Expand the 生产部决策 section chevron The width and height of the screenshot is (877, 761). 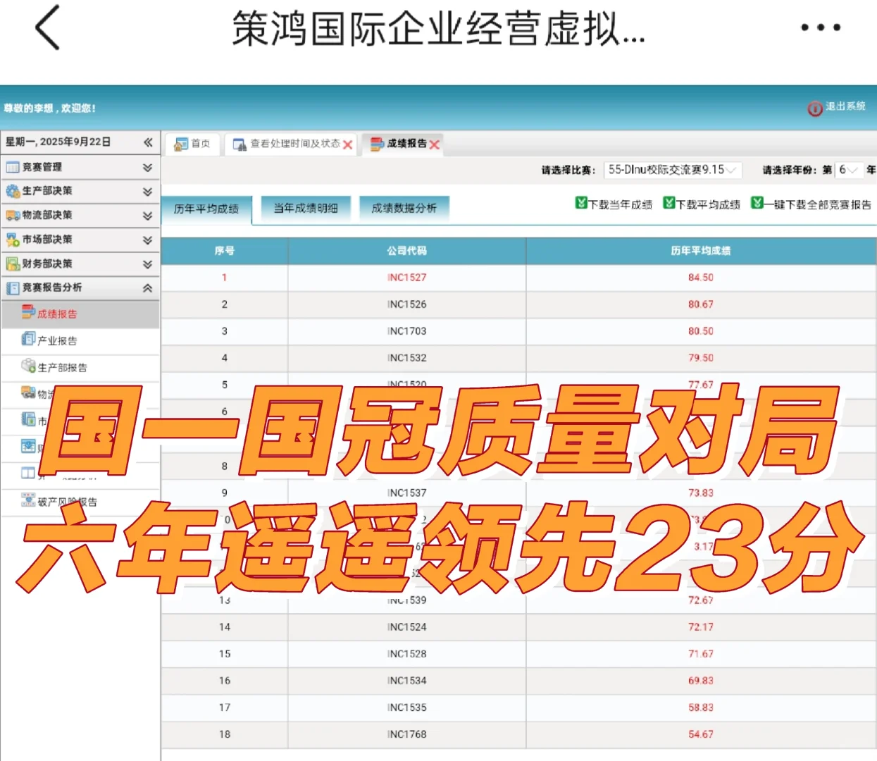[x=147, y=192]
